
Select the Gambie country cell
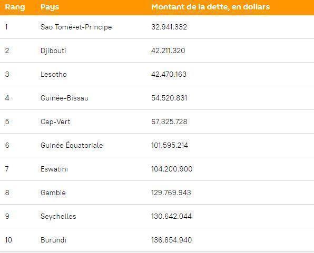pos(53,193)
